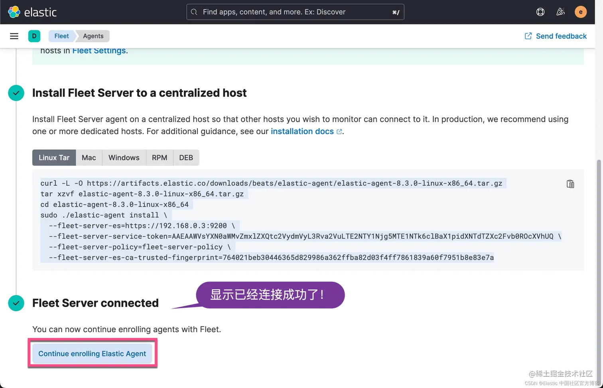Focus the global search field

click(295, 12)
